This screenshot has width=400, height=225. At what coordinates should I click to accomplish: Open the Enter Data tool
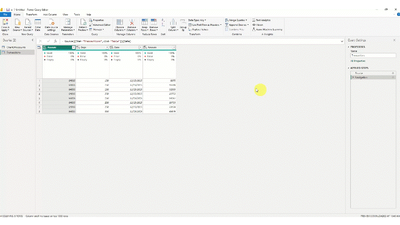38,23
